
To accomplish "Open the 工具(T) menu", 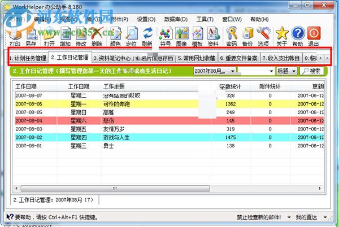I will tap(205, 19).
